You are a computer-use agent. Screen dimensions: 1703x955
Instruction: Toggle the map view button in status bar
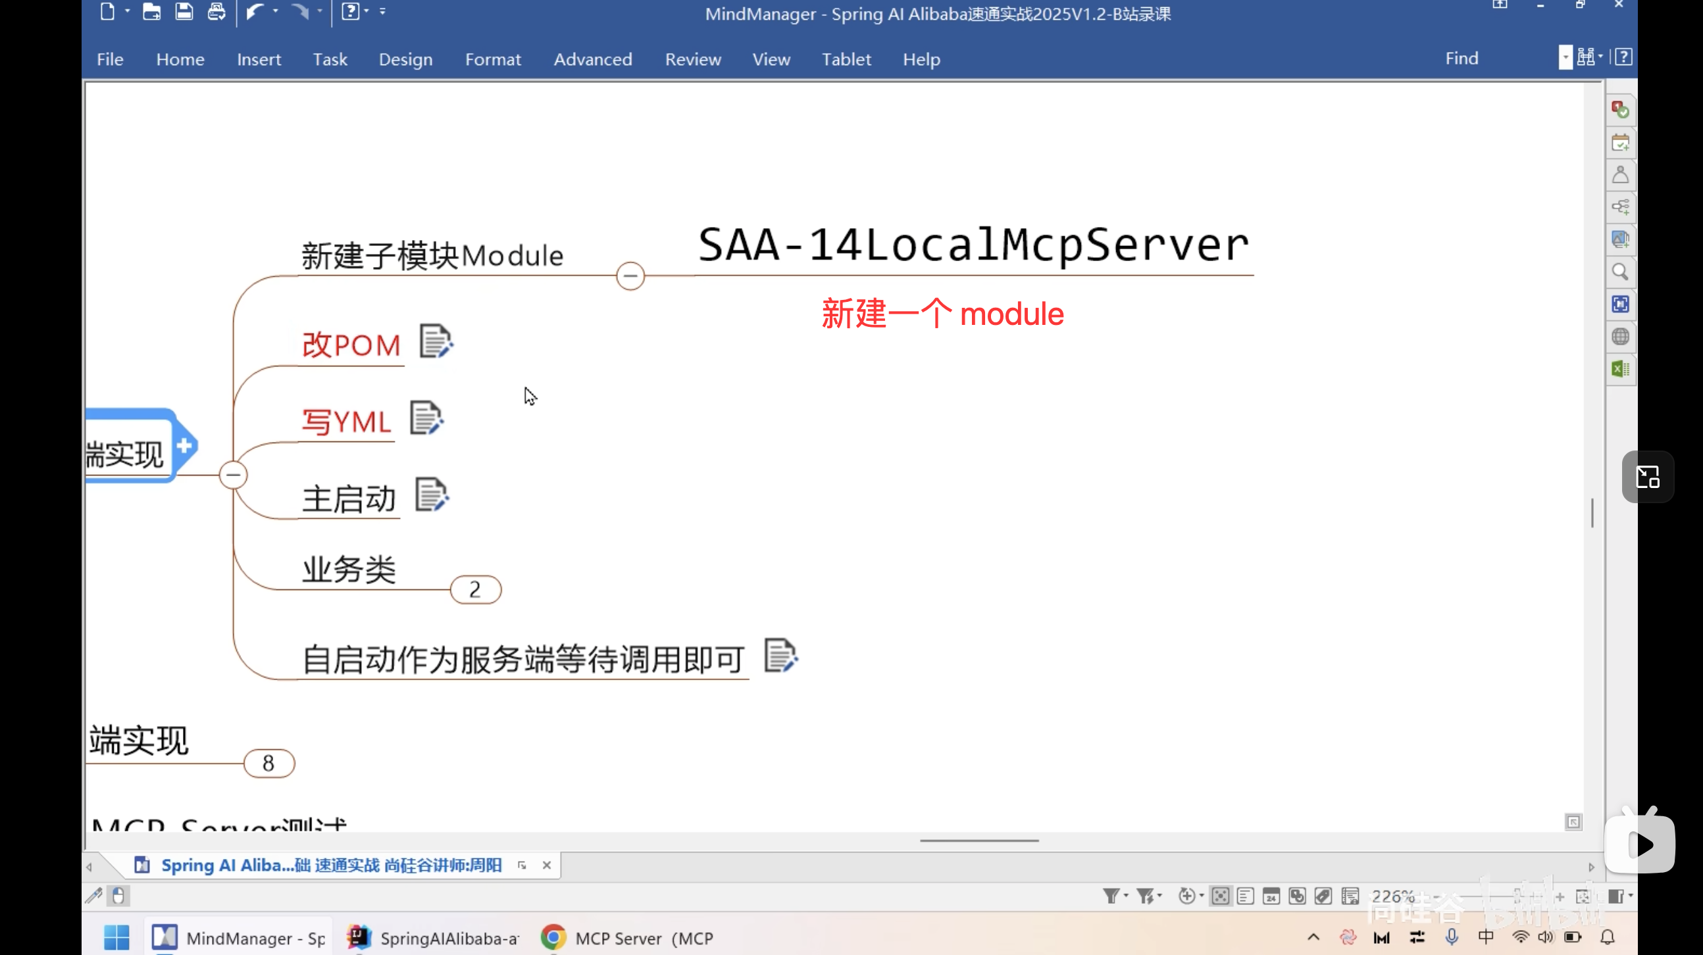coord(1221,896)
